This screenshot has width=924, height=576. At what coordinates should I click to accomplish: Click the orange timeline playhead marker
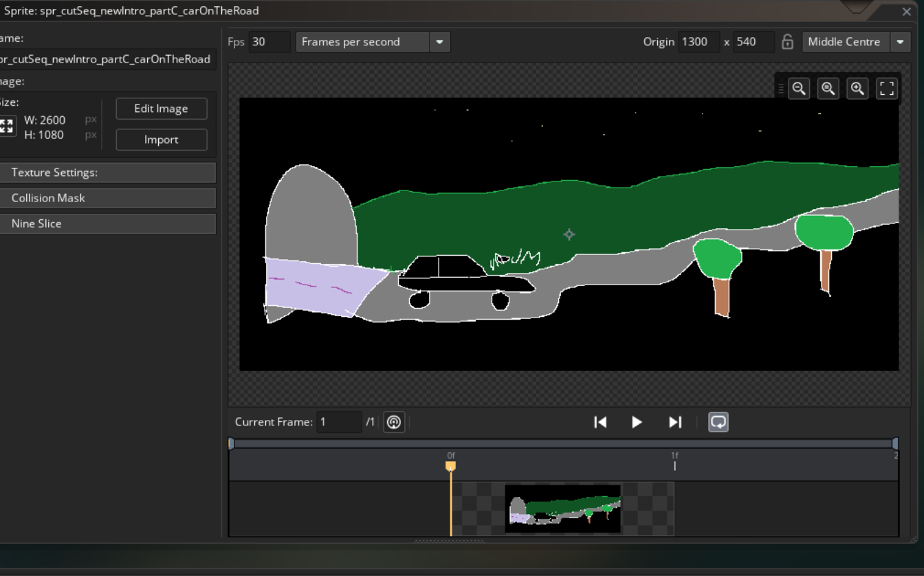click(450, 466)
